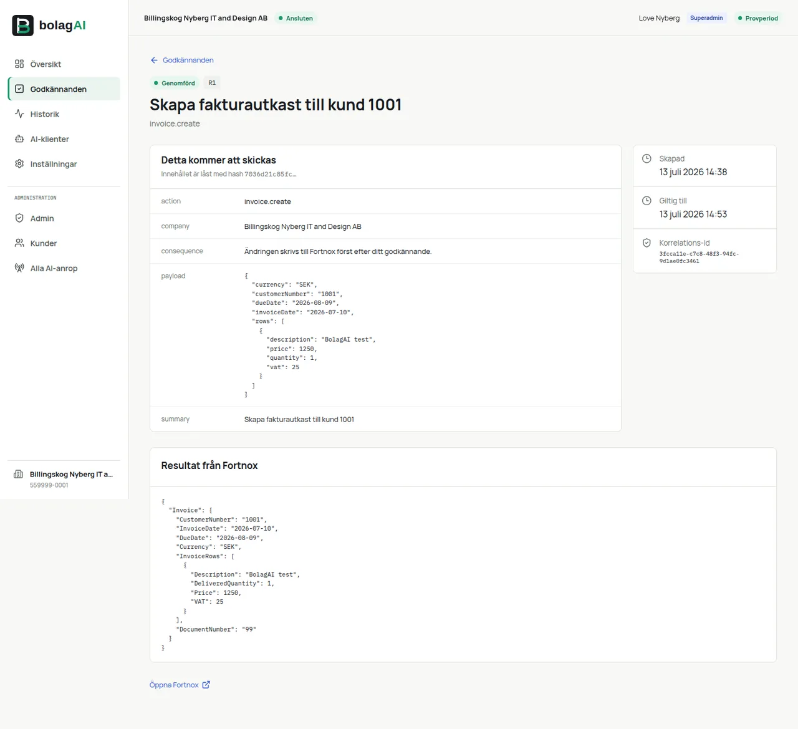Viewport: 798px width, 729px height.
Task: Click the shield icon beside Korrelations-id
Action: coord(647,243)
